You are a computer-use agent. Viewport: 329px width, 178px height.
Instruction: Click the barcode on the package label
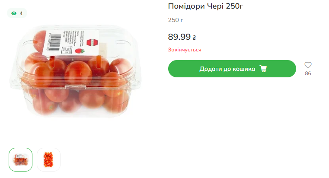click(x=53, y=43)
